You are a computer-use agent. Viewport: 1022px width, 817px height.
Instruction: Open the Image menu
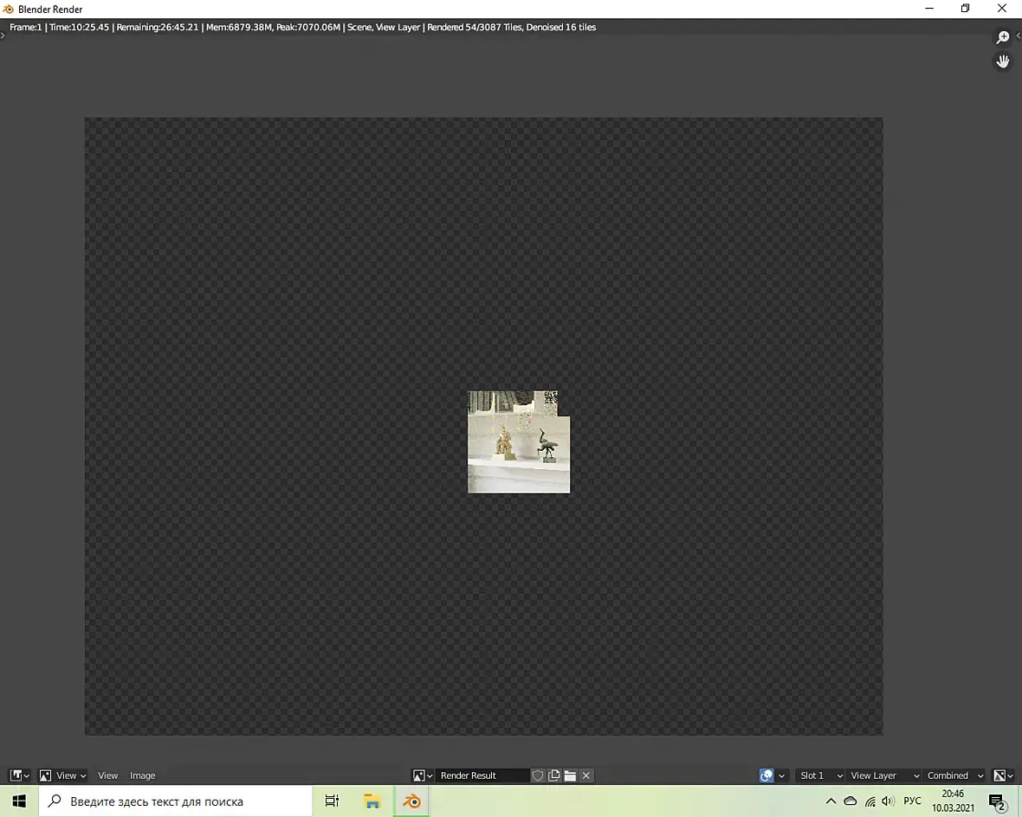[x=142, y=775]
